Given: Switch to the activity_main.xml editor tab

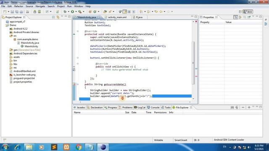Looking at the screenshot, I should (117, 17).
